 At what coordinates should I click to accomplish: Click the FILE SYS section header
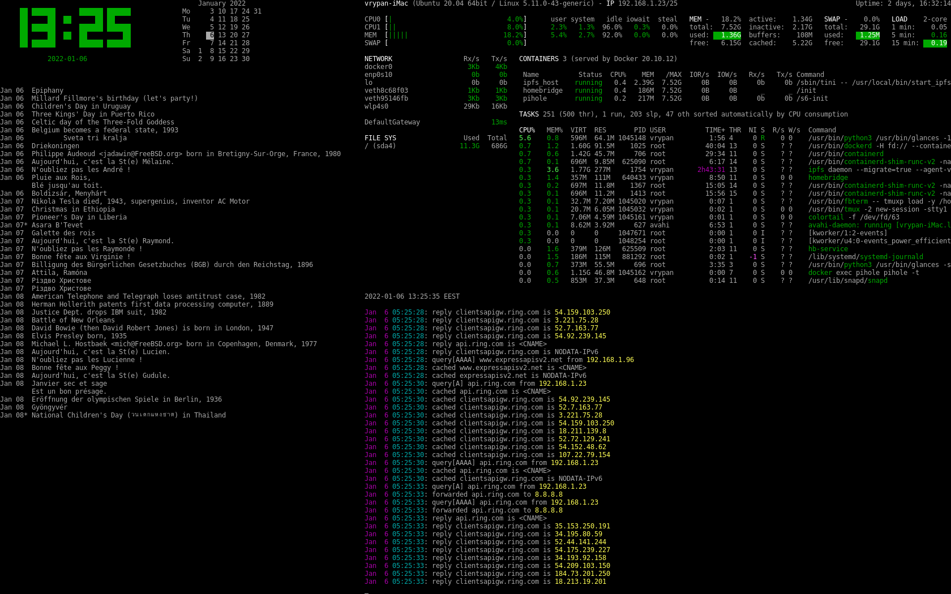tap(380, 138)
